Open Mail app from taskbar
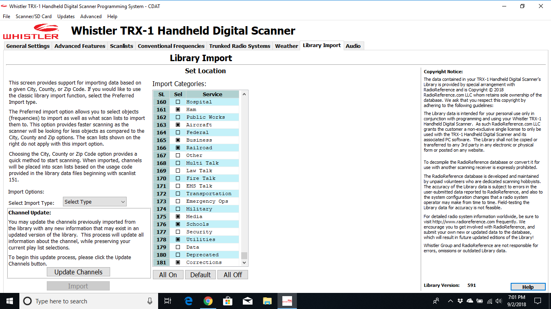The height and width of the screenshot is (309, 551). (247, 301)
